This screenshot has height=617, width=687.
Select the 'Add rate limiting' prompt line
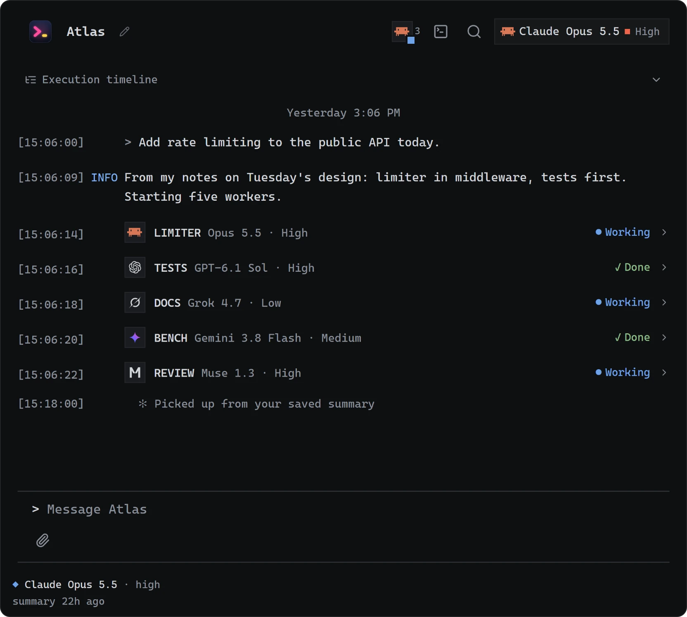click(282, 142)
